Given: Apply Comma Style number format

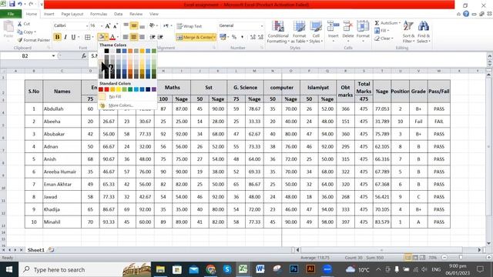Looking at the screenshot, I should (242, 37).
